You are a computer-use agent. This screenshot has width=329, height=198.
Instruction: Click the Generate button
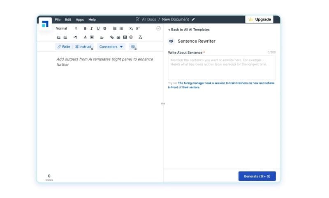257,176
